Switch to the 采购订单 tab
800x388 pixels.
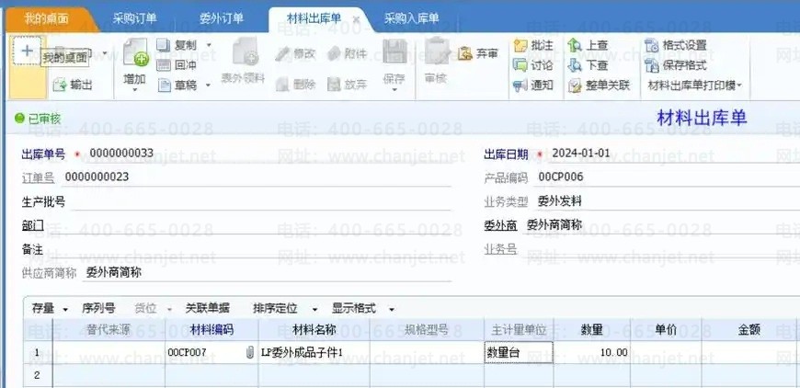pyautogui.click(x=134, y=18)
